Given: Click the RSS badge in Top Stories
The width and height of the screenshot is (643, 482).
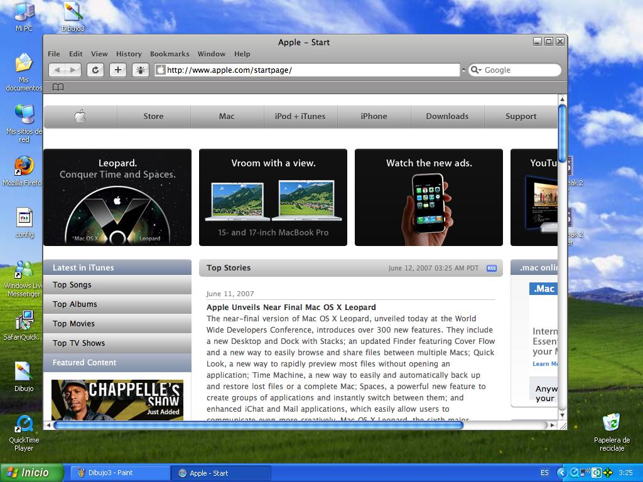Looking at the screenshot, I should pyautogui.click(x=491, y=268).
